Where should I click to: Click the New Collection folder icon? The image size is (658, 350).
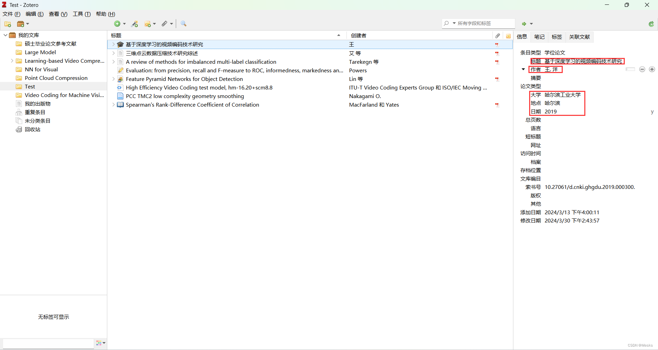coord(8,24)
